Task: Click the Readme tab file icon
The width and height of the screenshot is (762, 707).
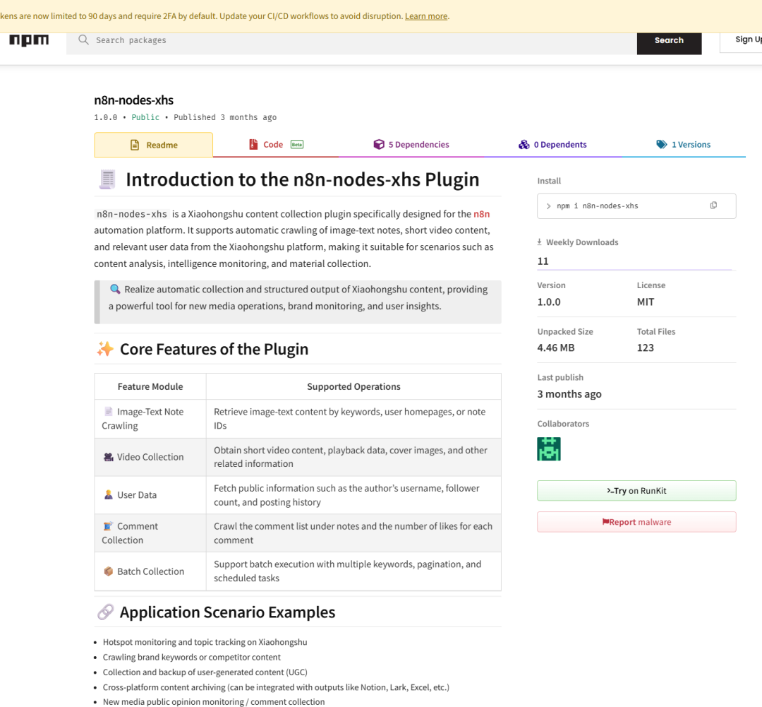Action: pos(135,145)
